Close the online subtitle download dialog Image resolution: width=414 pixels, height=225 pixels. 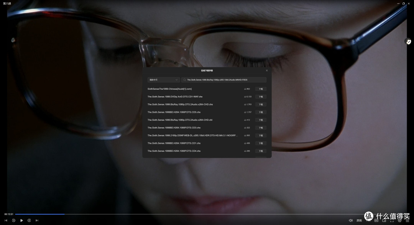[267, 71]
